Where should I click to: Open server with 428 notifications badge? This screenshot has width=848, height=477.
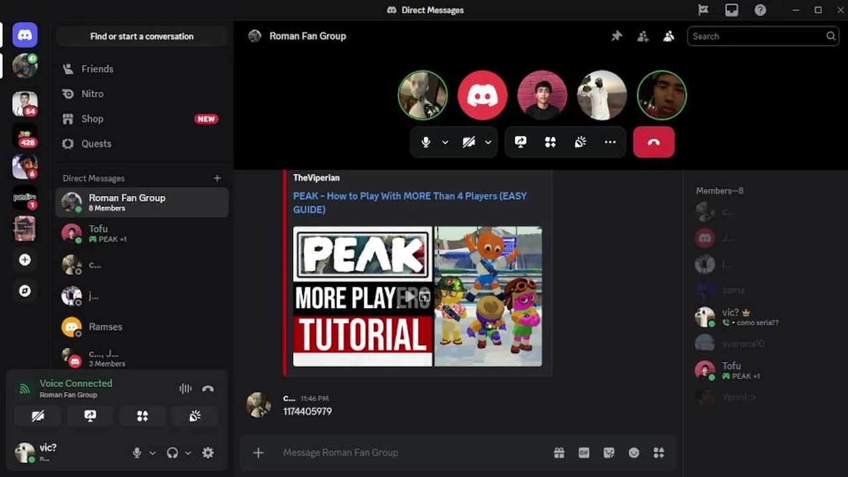25,135
